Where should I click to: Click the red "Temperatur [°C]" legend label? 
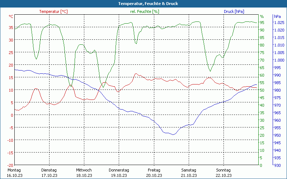pos(53,11)
